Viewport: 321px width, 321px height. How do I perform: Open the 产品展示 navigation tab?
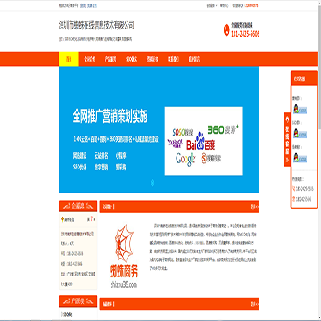click(111, 59)
